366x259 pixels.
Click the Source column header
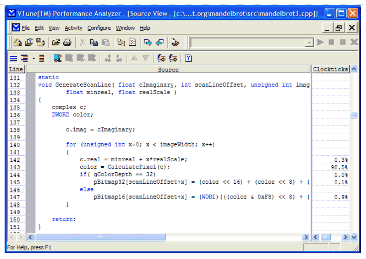point(168,70)
